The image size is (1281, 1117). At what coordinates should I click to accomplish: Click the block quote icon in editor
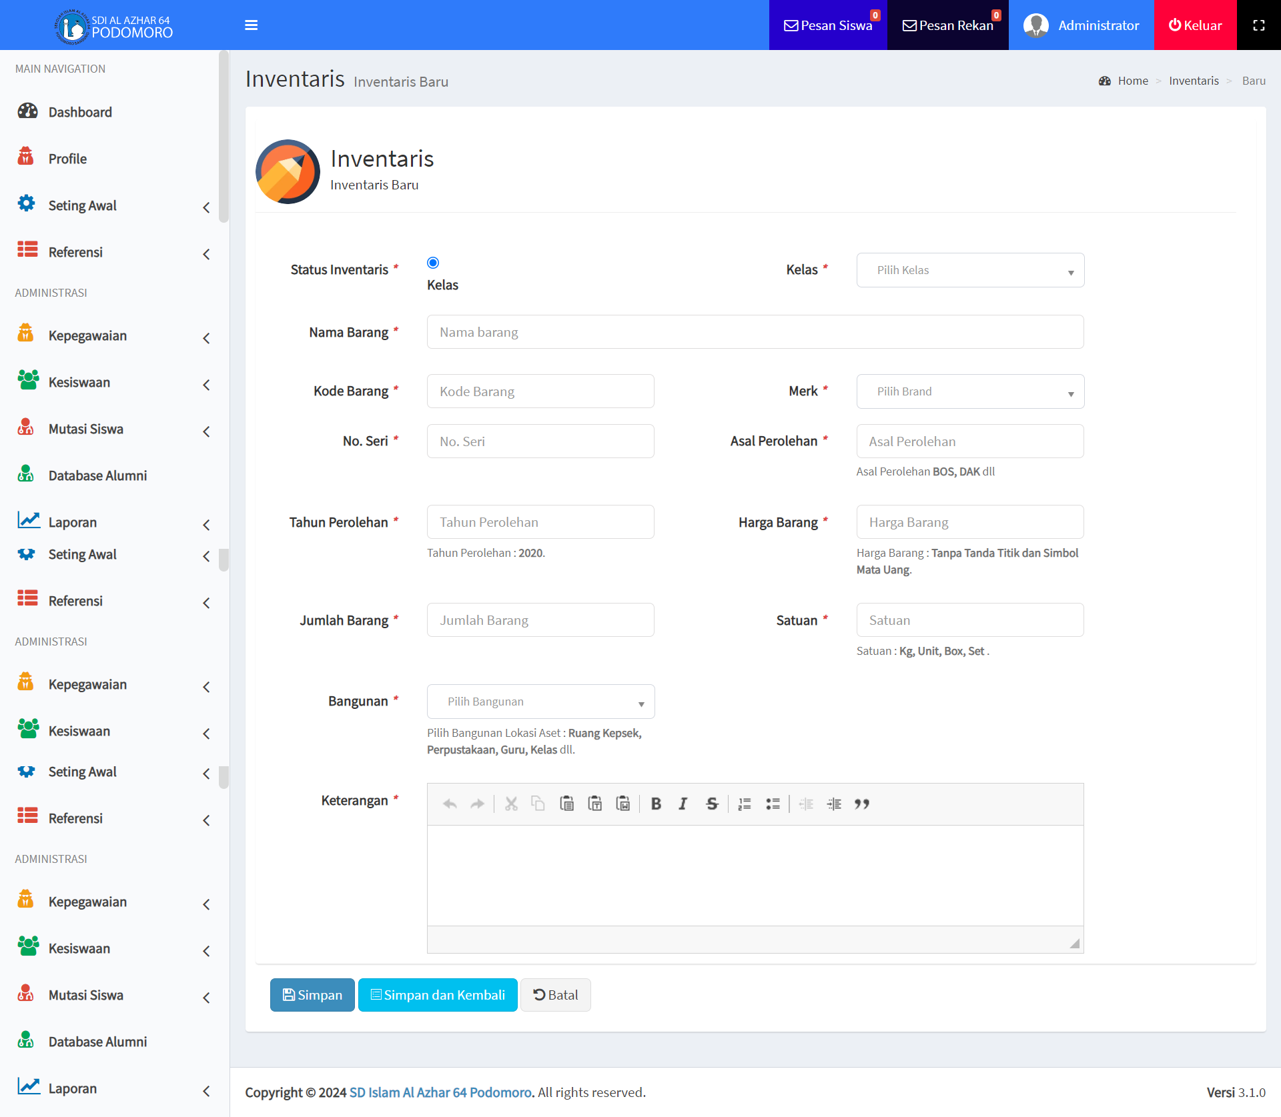(861, 804)
